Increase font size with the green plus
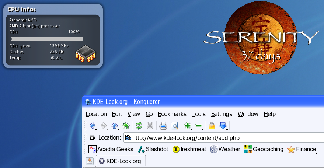324x168 pixels. pyautogui.click(x=187, y=125)
